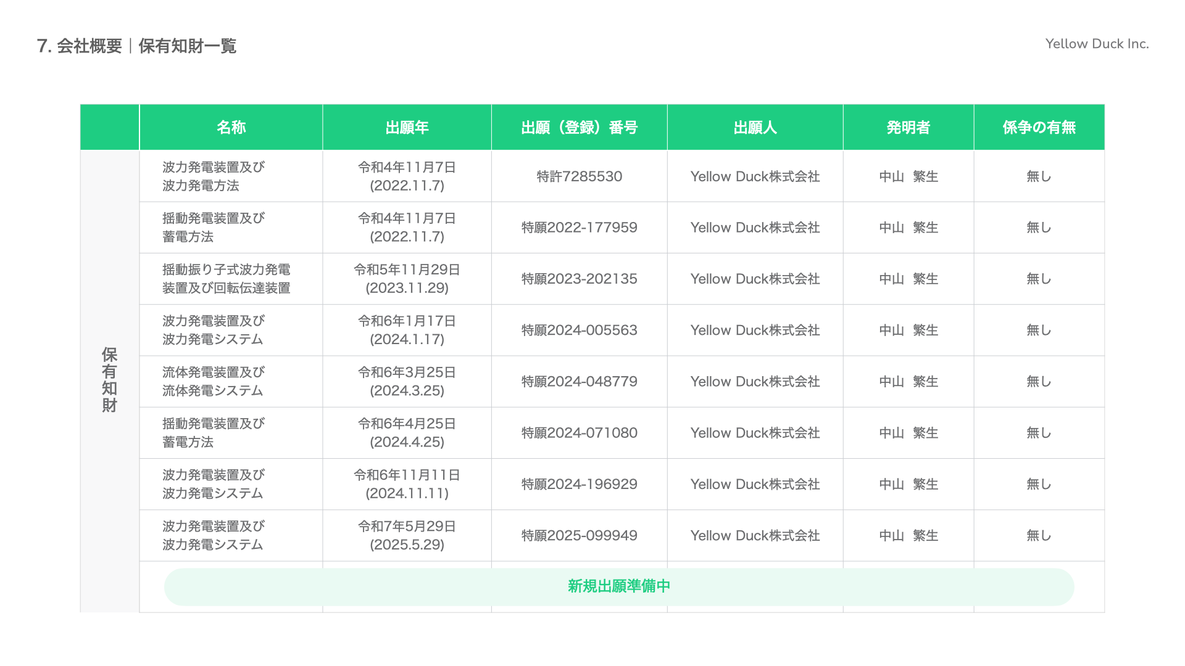The width and height of the screenshot is (1185, 666).
Task: Click the Yellow Duck Inc. header text
Action: pyautogui.click(x=1096, y=44)
